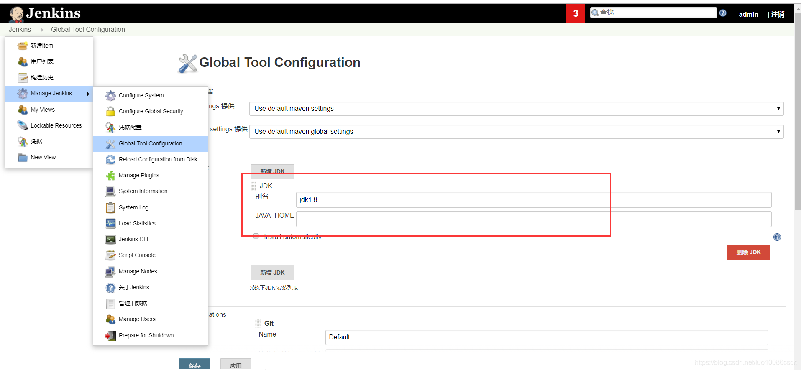Click the New View folder icon

pyautogui.click(x=23, y=157)
